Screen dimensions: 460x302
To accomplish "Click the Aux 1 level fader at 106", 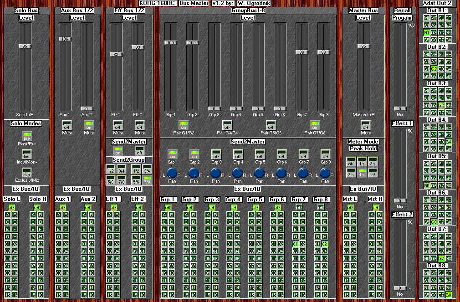I will (65, 39).
